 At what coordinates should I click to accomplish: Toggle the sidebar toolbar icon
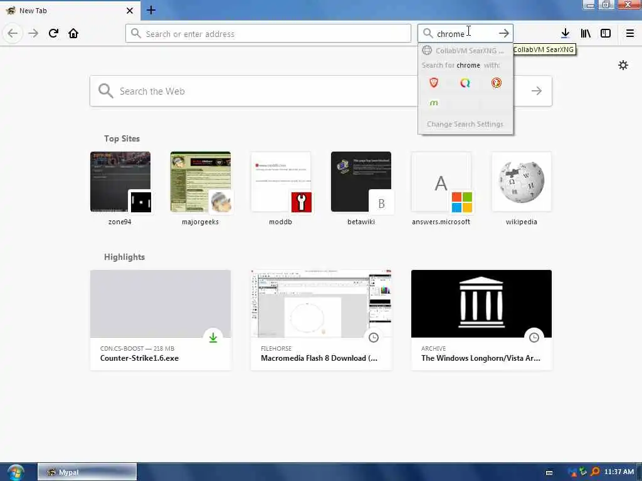tap(606, 34)
